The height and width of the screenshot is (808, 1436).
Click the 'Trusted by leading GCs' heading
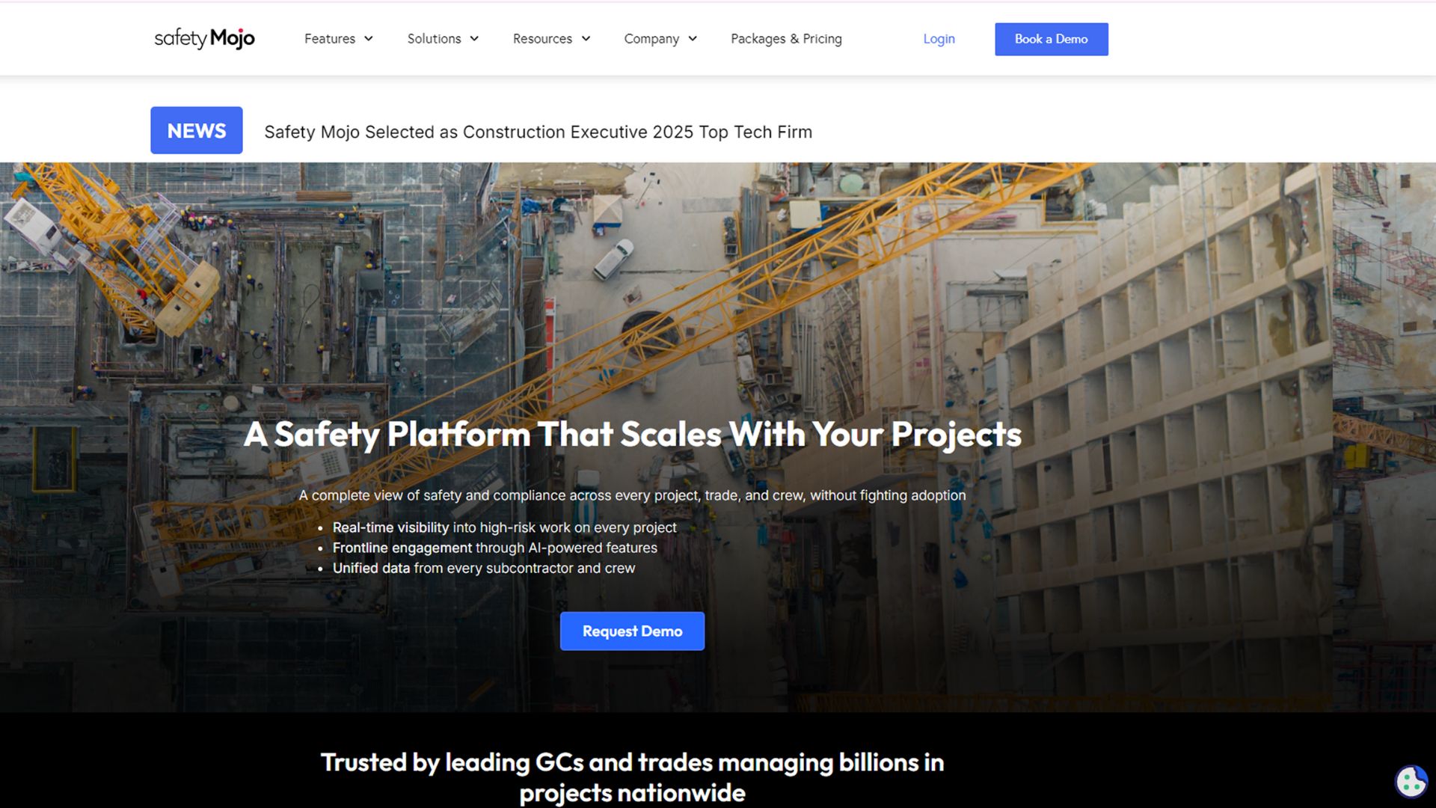632,777
